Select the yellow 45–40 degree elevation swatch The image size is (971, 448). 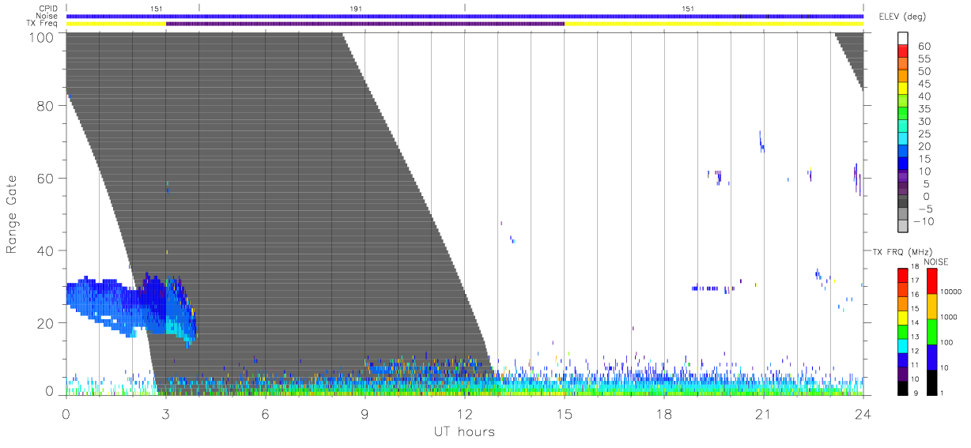click(x=904, y=90)
